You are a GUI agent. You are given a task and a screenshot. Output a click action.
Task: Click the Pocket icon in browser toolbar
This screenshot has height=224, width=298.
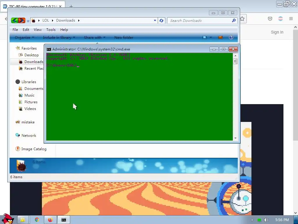[x=270, y=19]
